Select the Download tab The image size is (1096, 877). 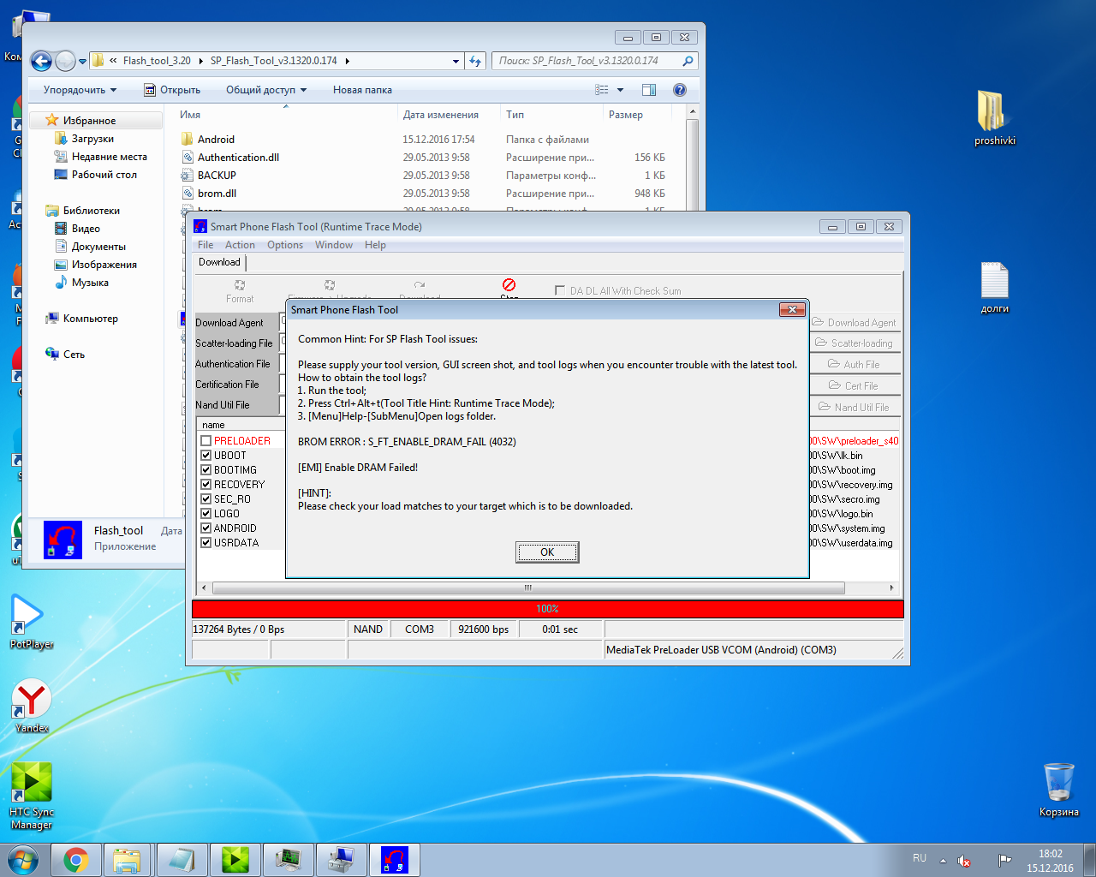219,262
